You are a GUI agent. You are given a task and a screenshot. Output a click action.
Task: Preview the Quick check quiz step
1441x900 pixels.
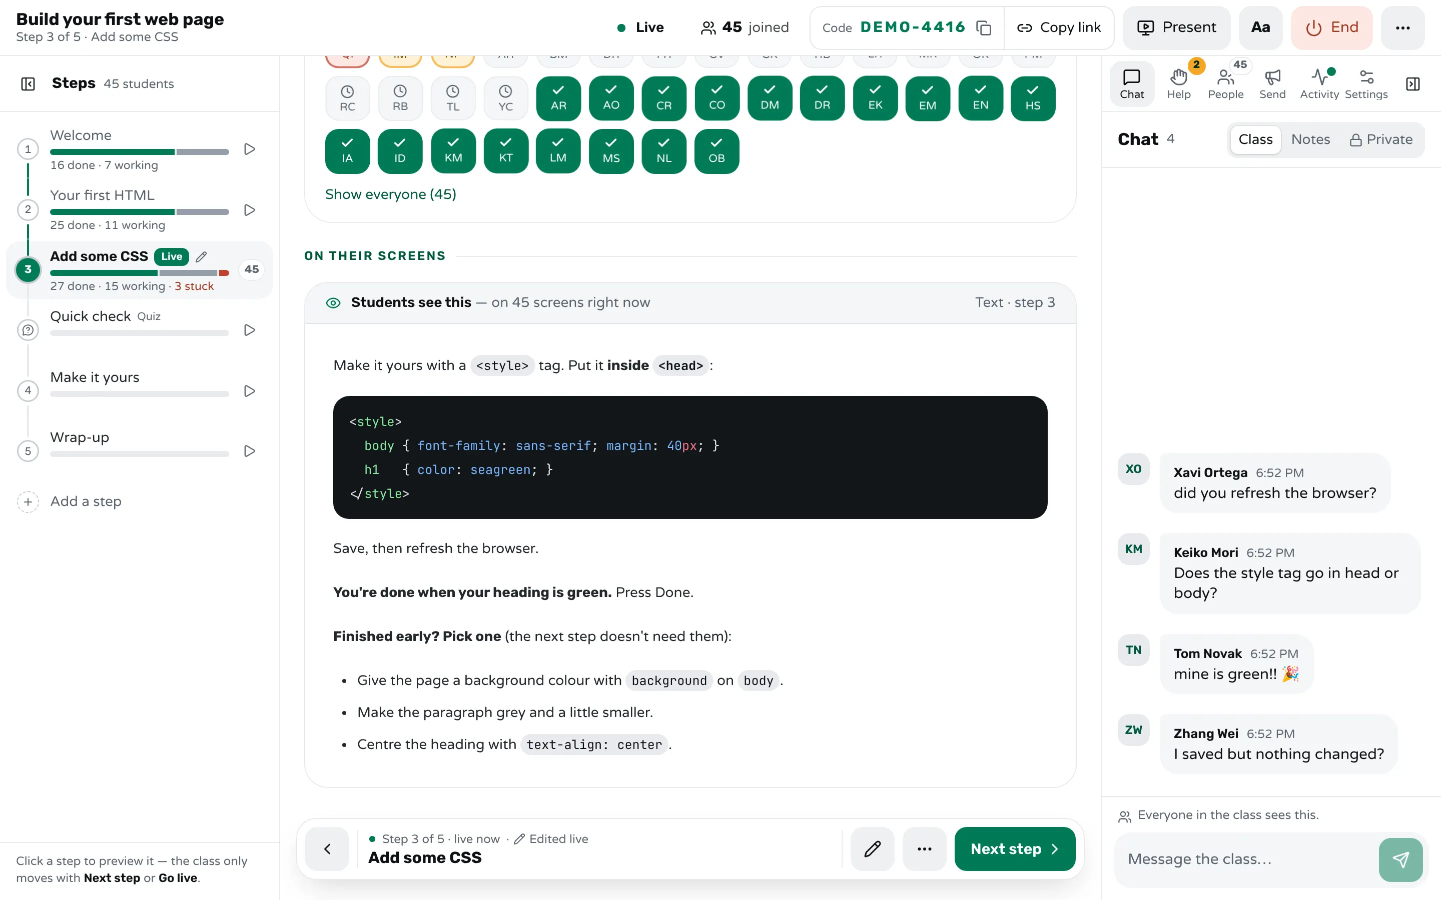[250, 330]
